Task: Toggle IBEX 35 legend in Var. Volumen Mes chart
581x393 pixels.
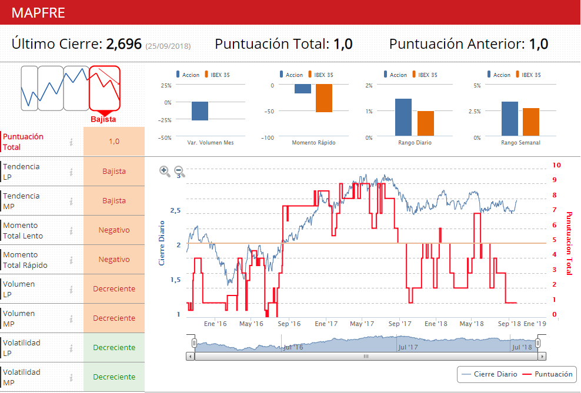Action: click(217, 75)
